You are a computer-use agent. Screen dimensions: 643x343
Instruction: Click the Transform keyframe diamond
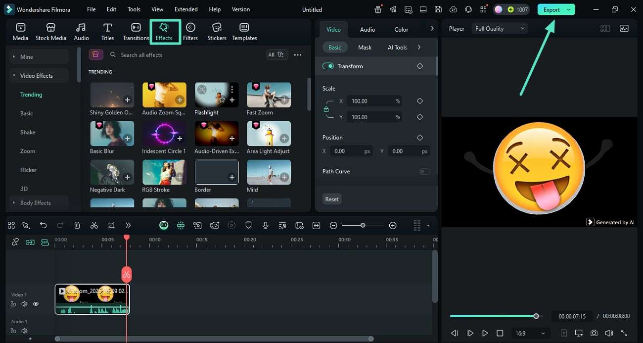click(x=420, y=66)
